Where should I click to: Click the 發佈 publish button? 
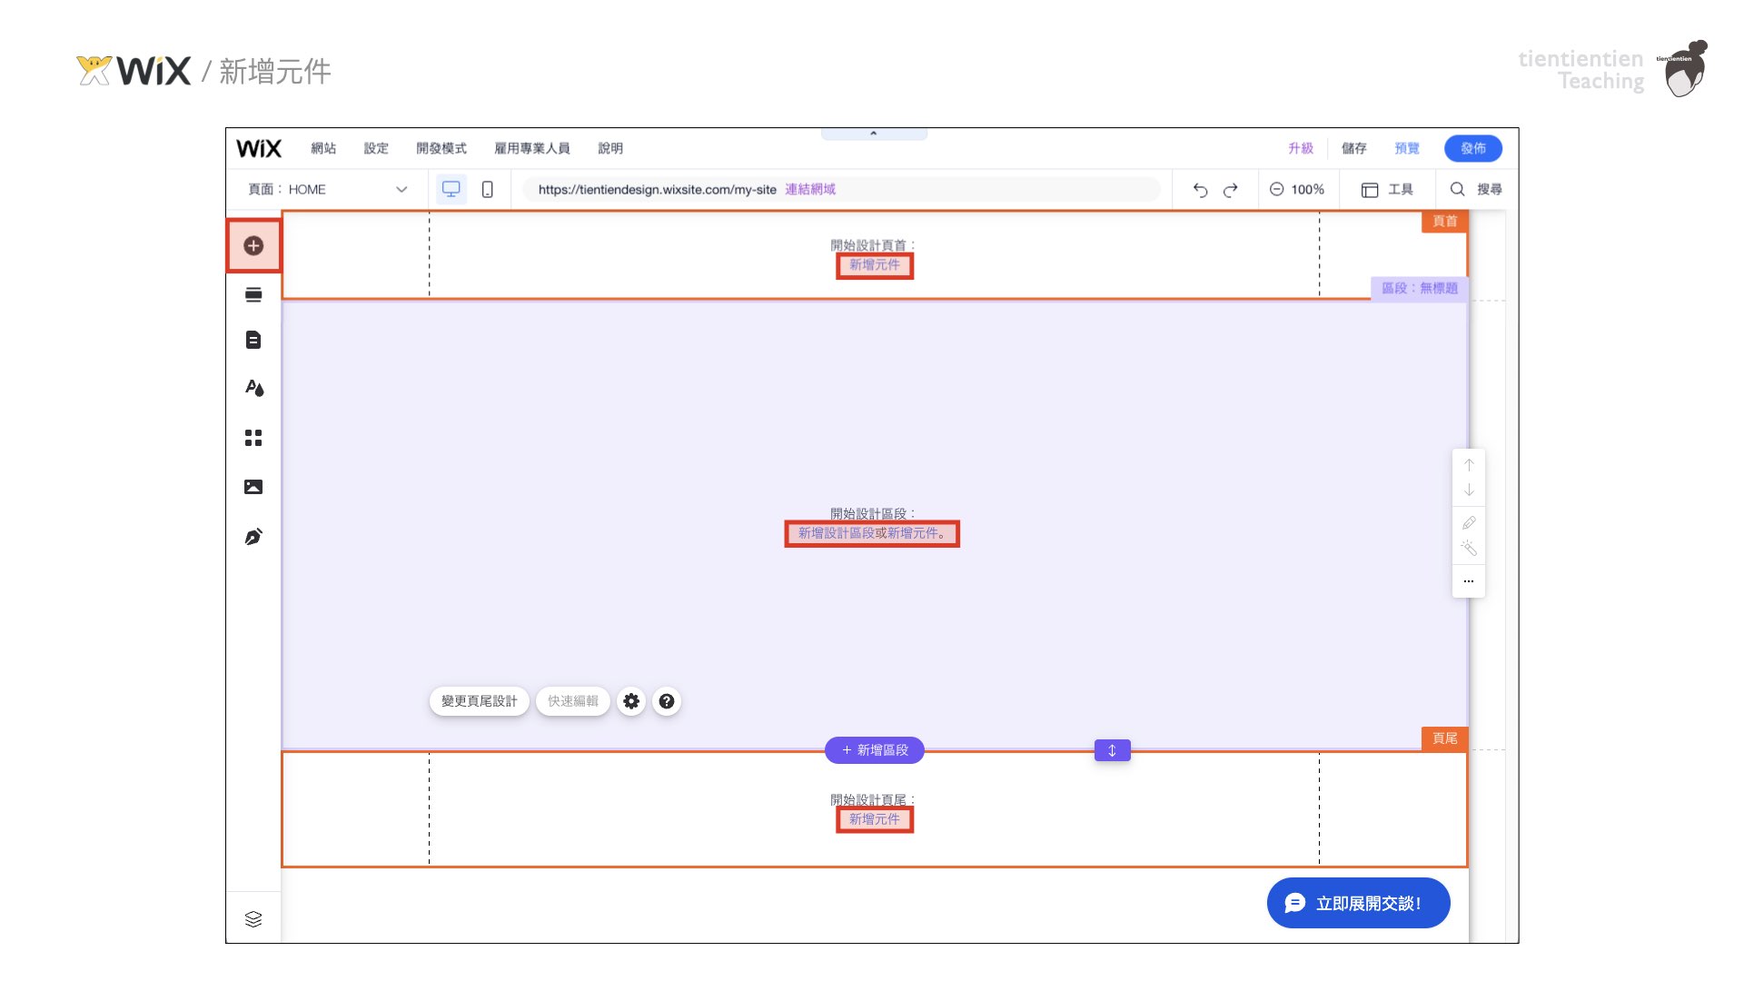(x=1472, y=148)
